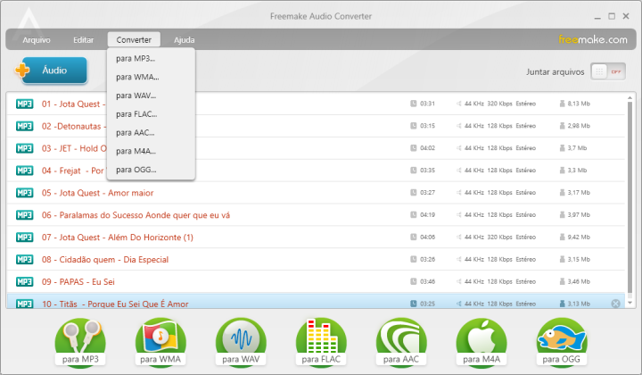Image resolution: width=642 pixels, height=375 pixels.
Task: Click clock icon beside duration 04:19
Action: click(414, 214)
